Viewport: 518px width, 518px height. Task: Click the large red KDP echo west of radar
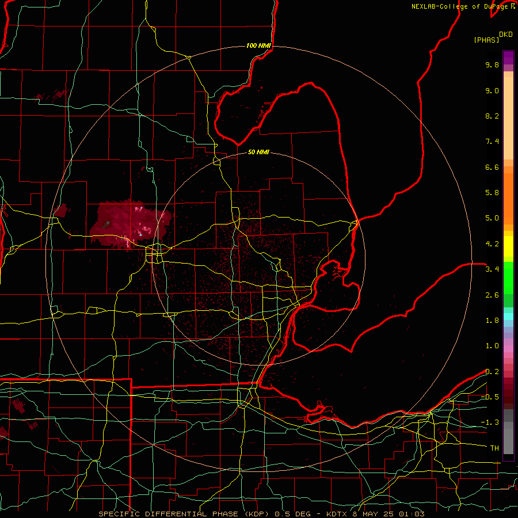pyautogui.click(x=131, y=224)
